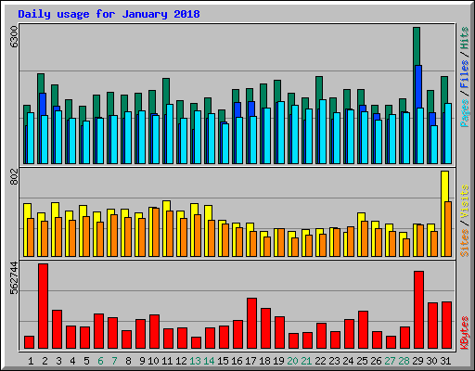Click the Files legend label
Screen dimensions: 475x371
coord(465,74)
